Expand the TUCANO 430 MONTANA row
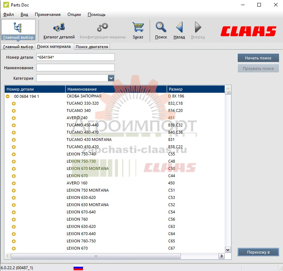The image size is (283, 271). point(14,140)
